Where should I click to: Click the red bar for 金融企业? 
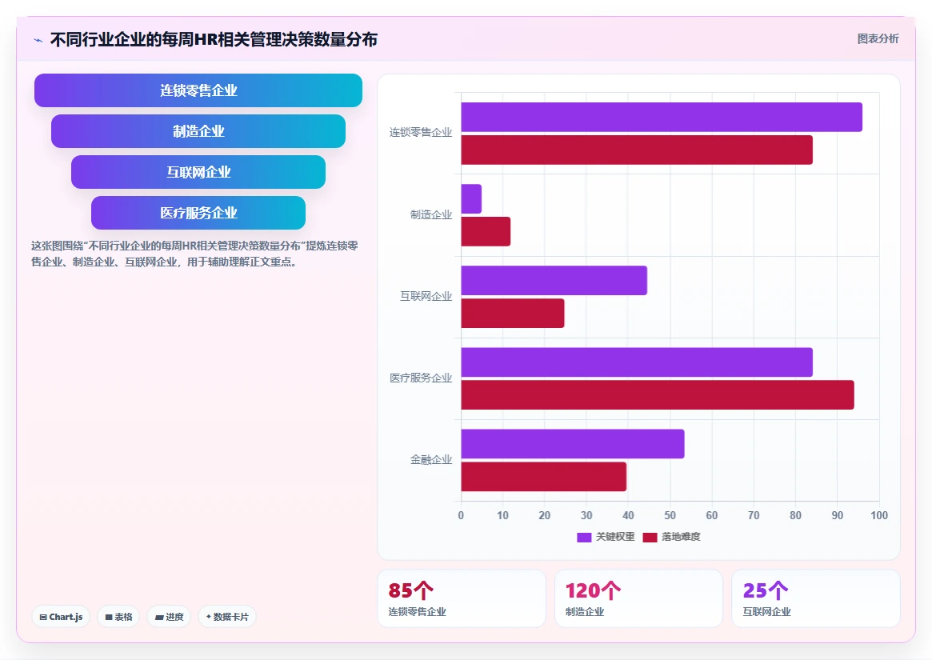click(544, 477)
